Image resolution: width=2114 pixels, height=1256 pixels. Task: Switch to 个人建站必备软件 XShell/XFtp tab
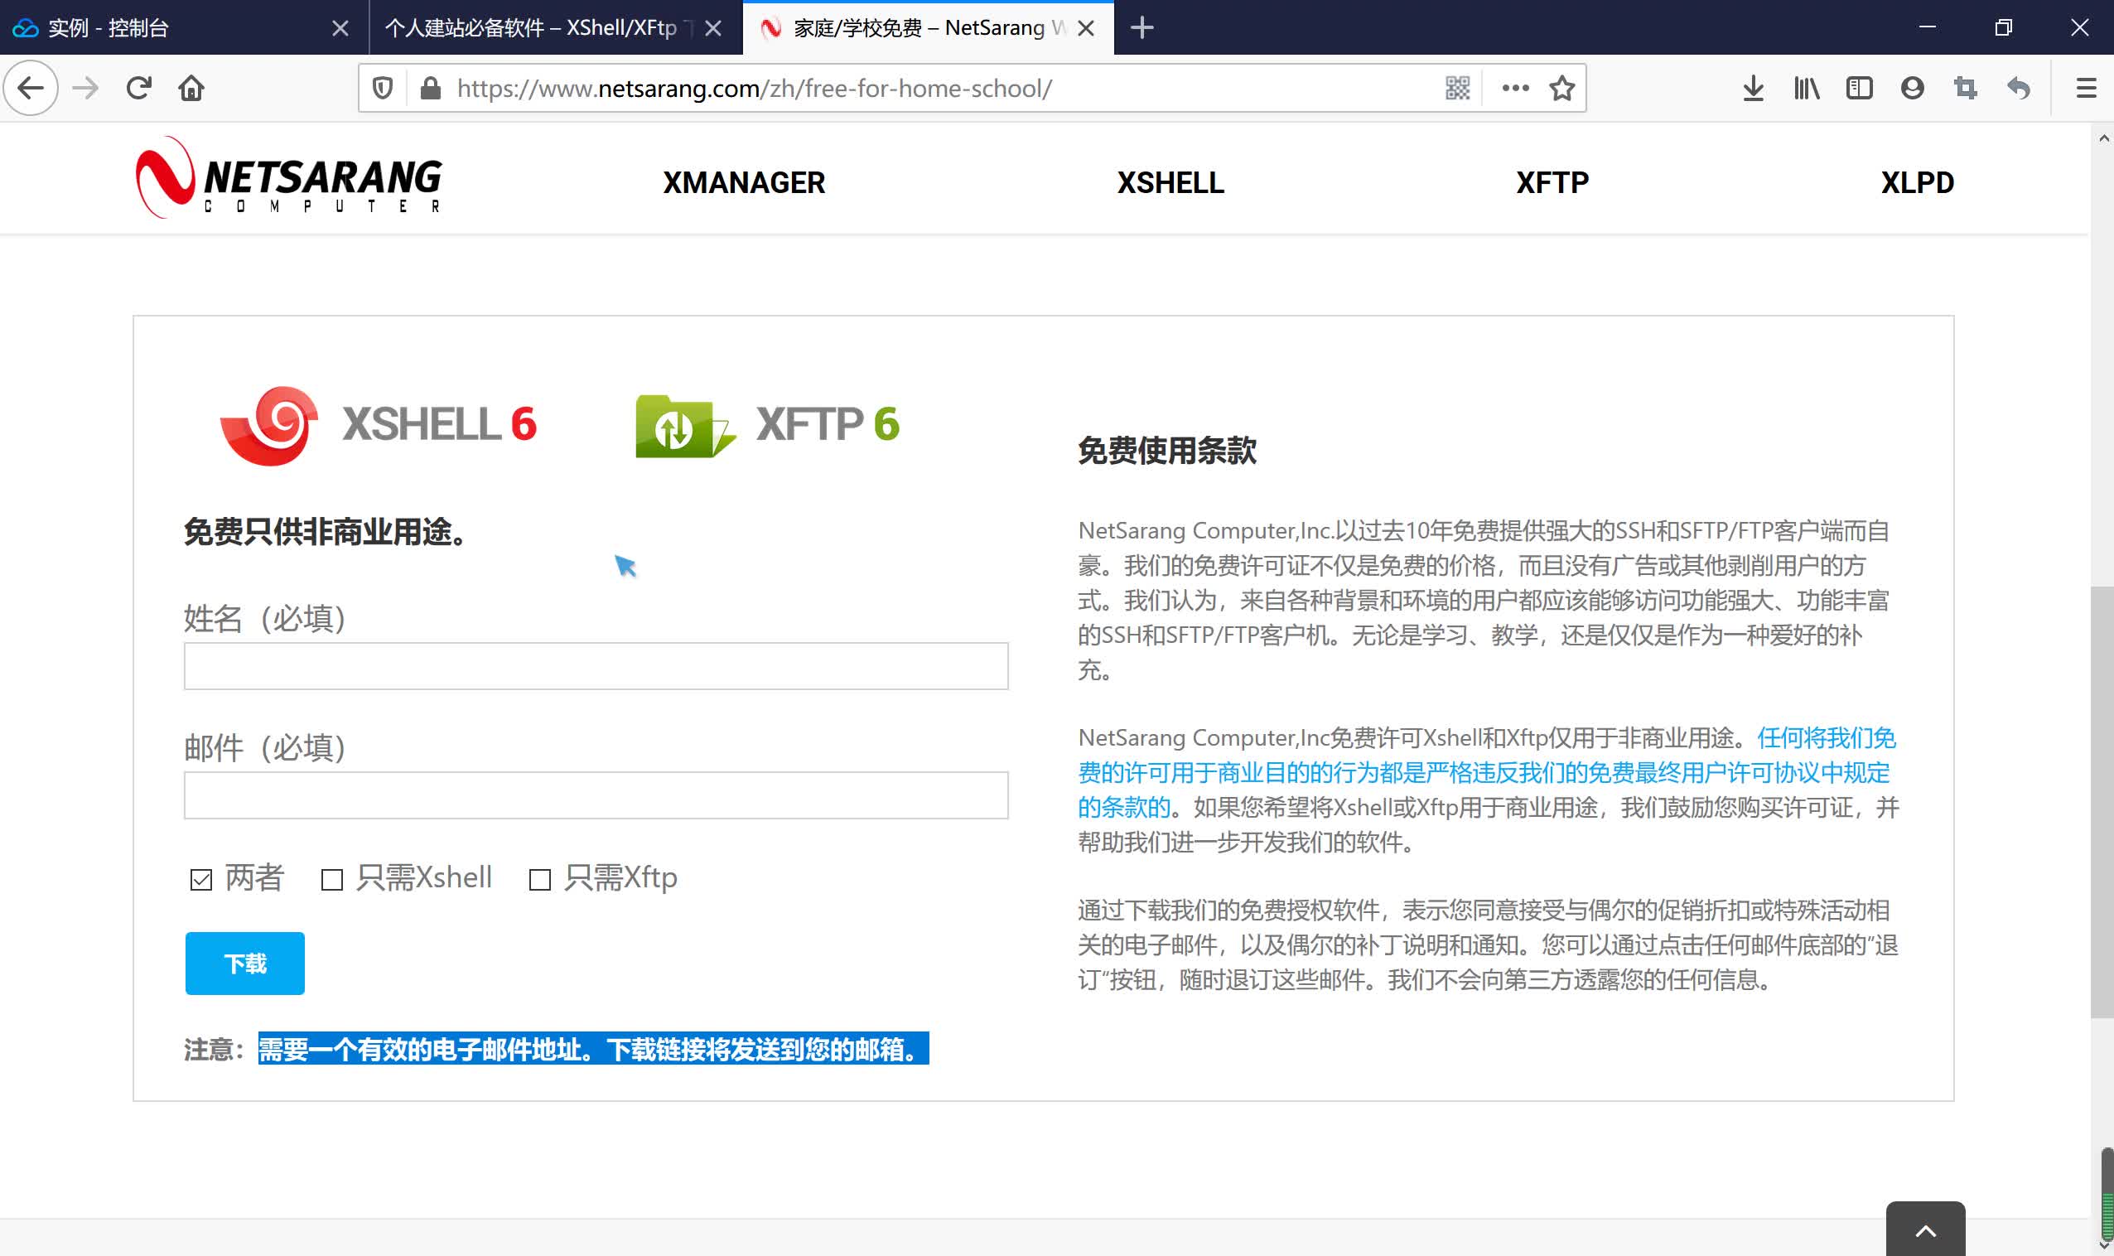(555, 28)
